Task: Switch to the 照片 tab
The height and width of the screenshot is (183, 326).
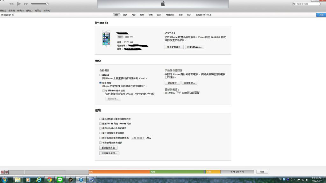Action: pyautogui.click(x=189, y=15)
